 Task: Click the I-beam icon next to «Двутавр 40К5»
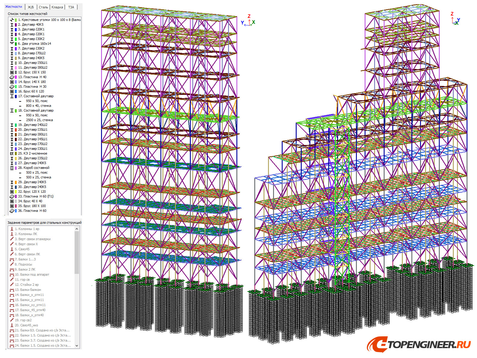pos(12,24)
